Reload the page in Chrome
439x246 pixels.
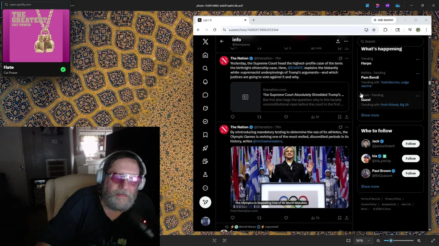(x=215, y=30)
